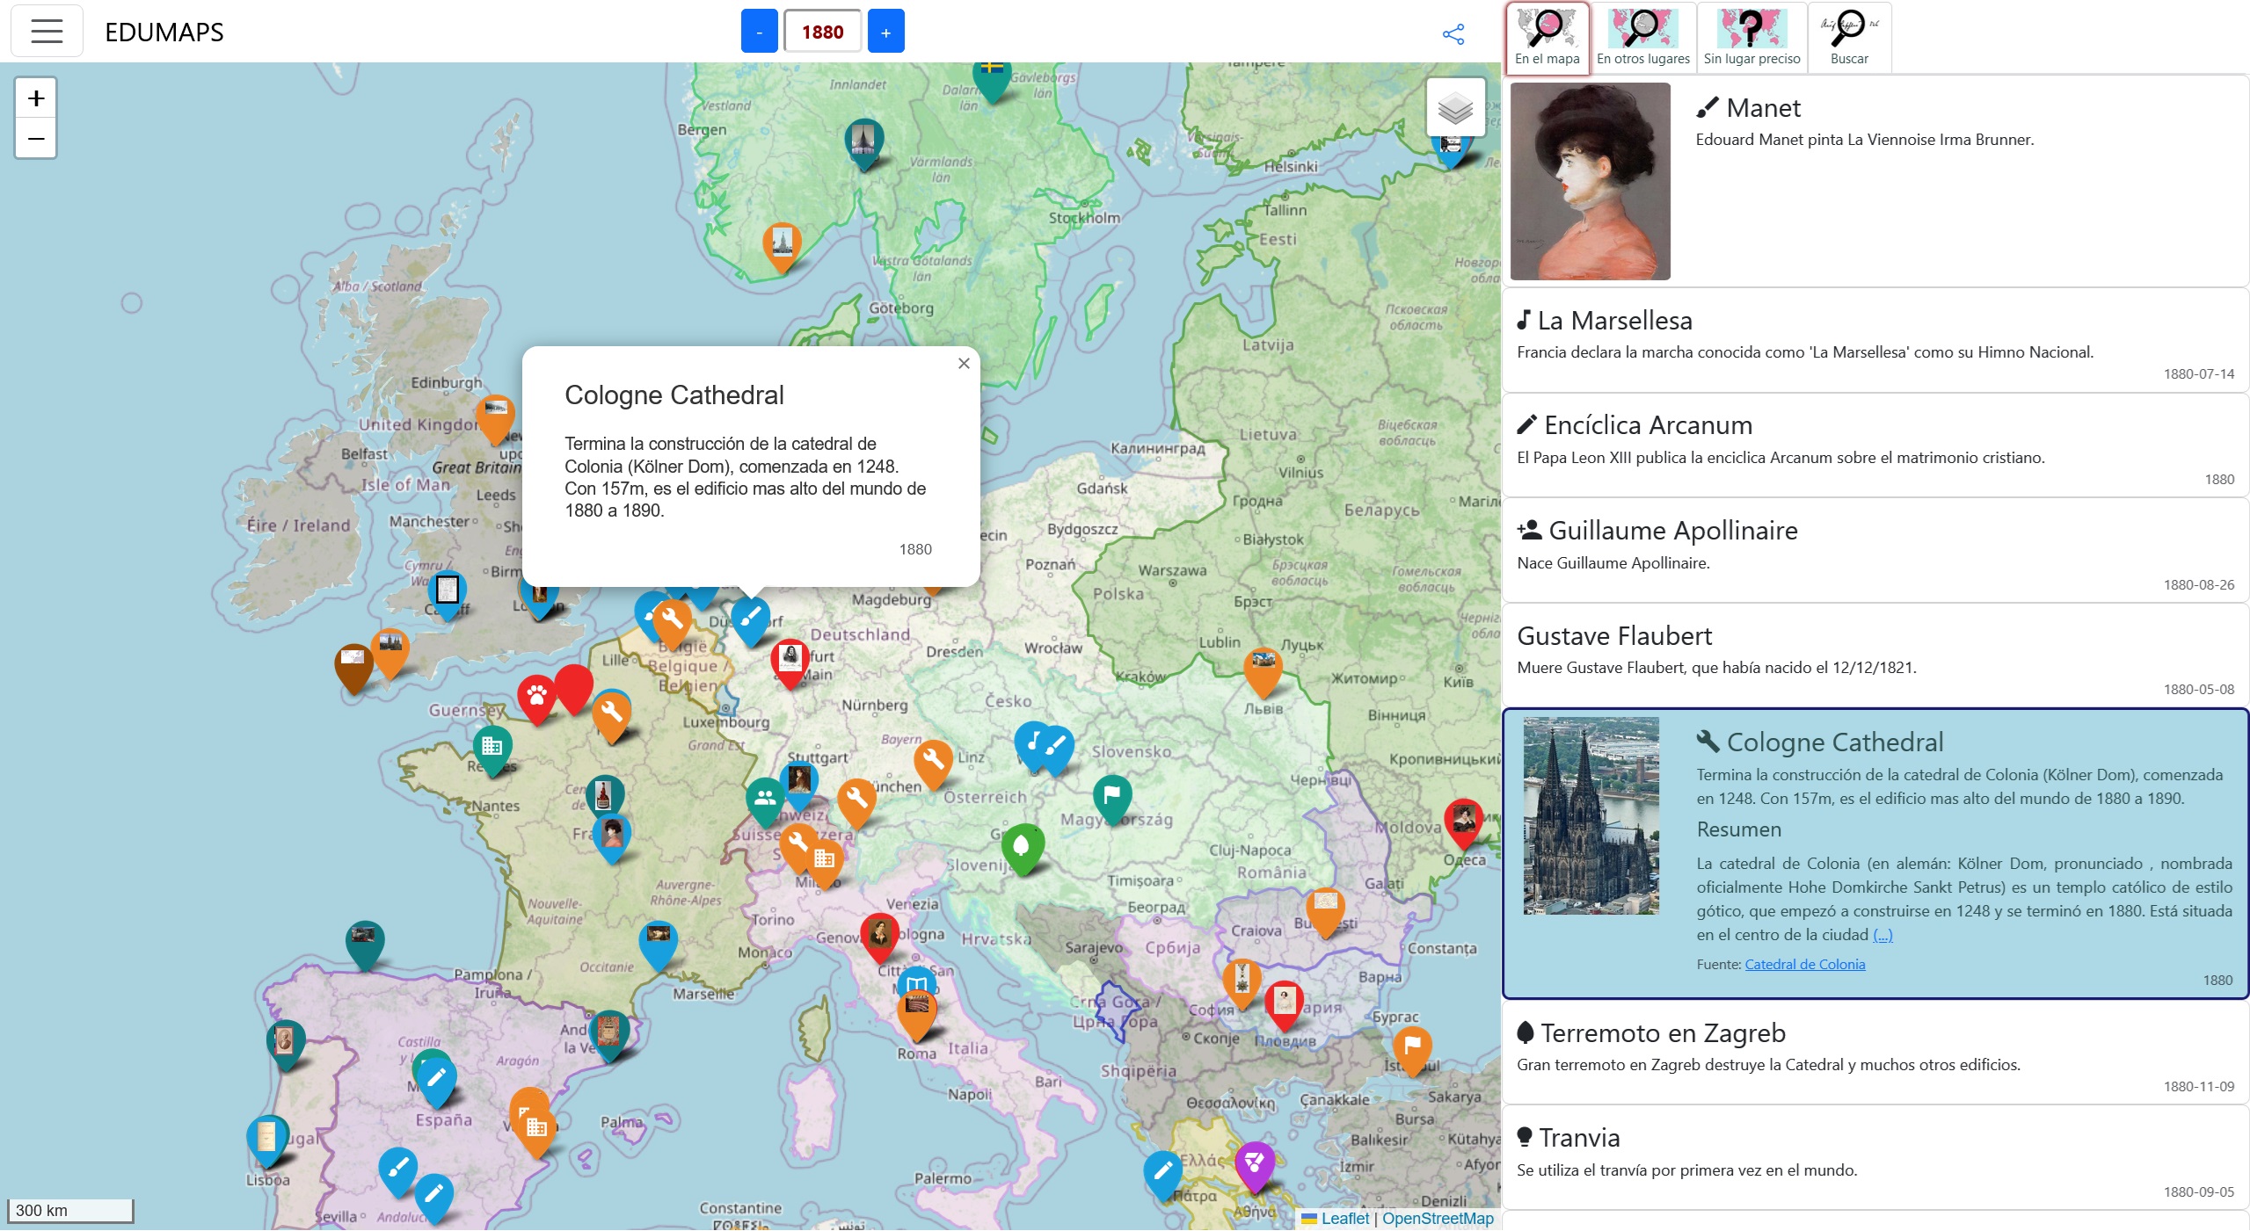Click the share map icon
Image resolution: width=2250 pixels, height=1231 pixels.
point(1454,33)
